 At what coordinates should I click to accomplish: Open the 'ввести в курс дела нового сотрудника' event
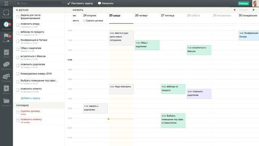[121, 38]
